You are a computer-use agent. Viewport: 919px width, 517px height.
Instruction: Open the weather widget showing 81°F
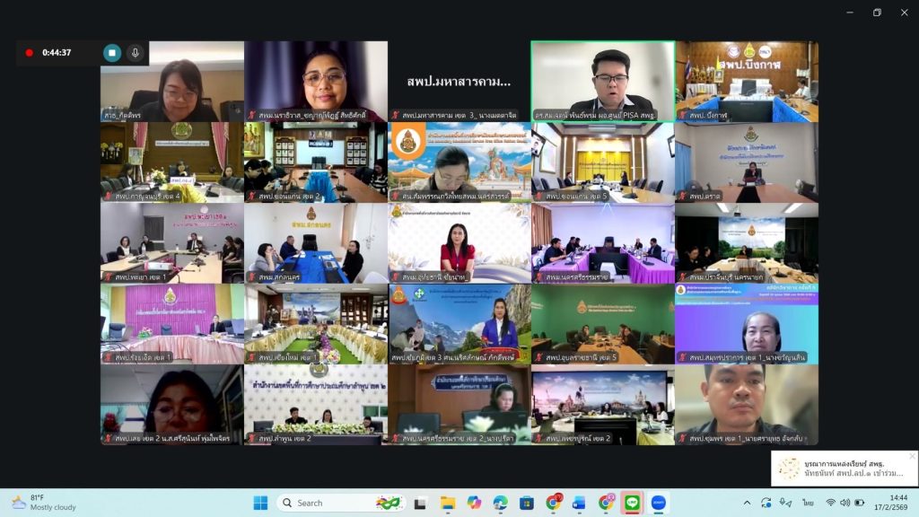coord(45,503)
